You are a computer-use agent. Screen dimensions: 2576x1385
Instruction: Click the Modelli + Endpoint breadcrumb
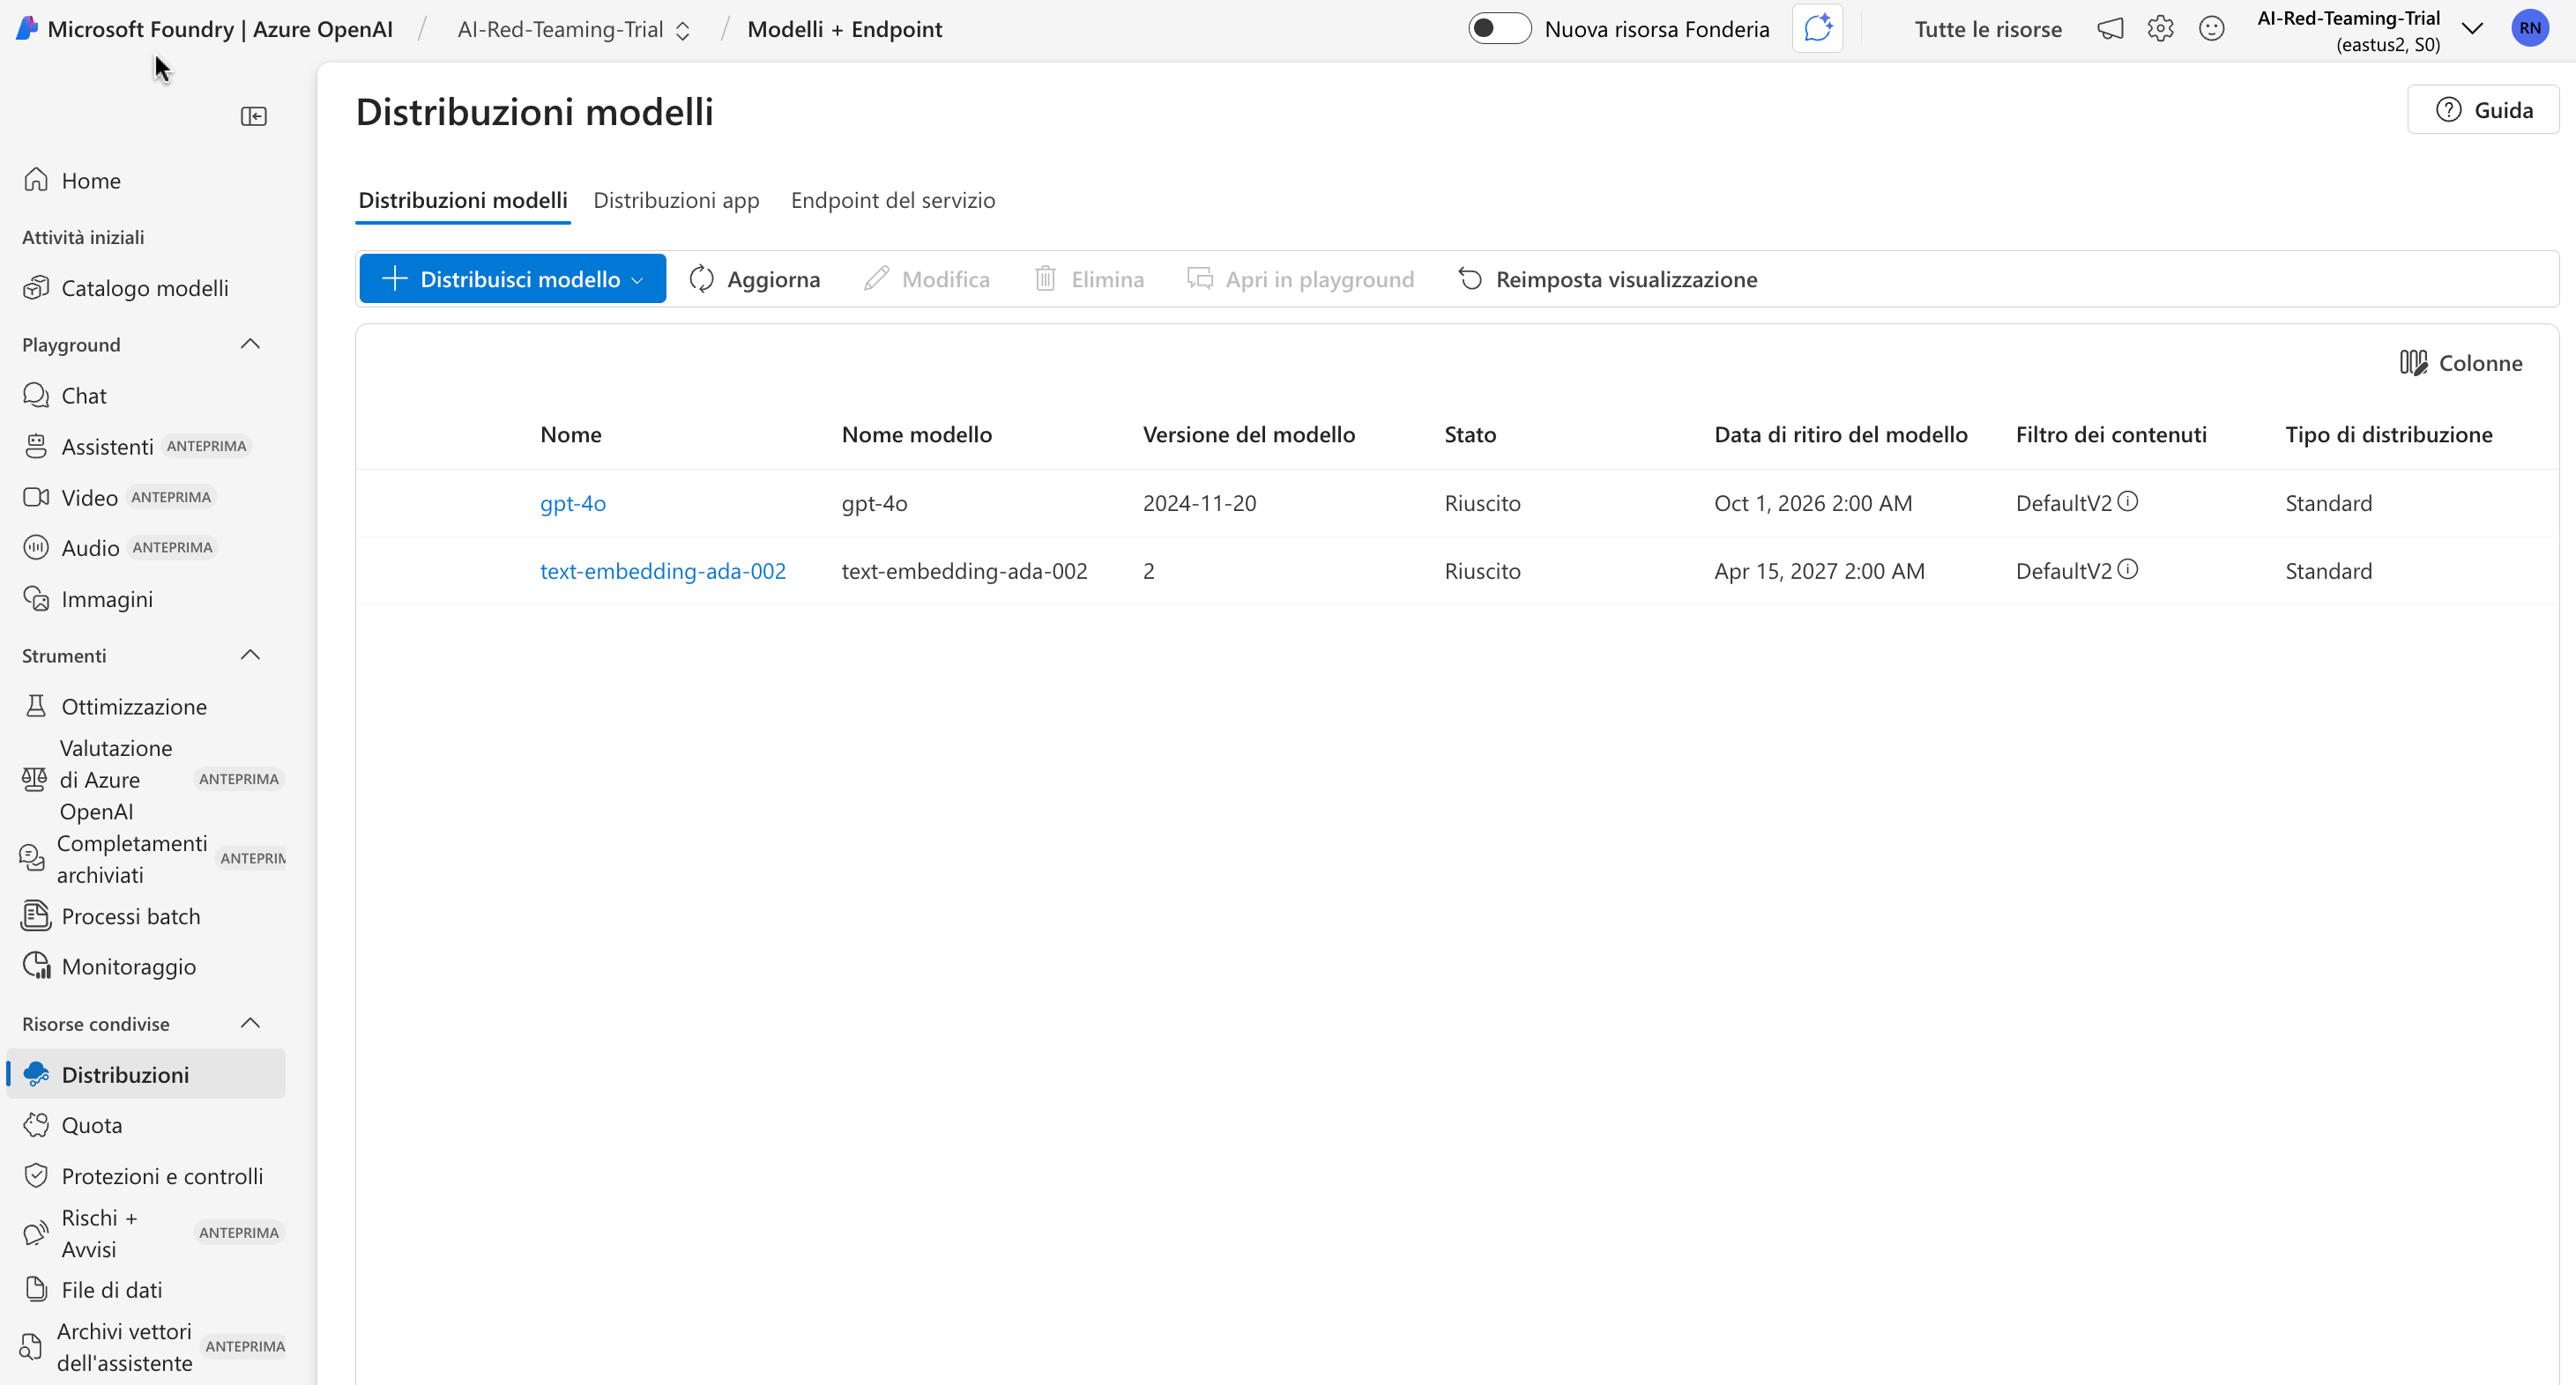pyautogui.click(x=845, y=29)
